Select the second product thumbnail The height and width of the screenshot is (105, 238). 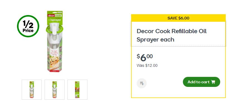coord(55,90)
